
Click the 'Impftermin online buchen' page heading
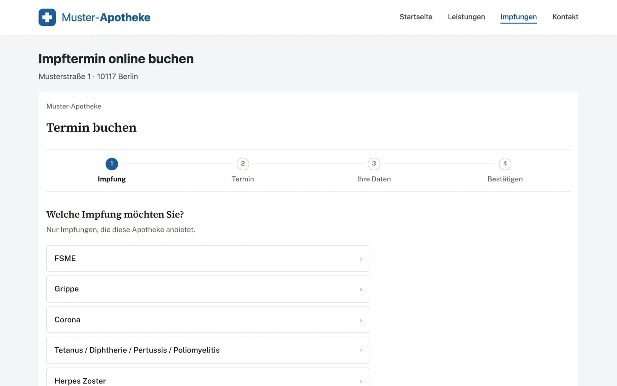pyautogui.click(x=116, y=59)
